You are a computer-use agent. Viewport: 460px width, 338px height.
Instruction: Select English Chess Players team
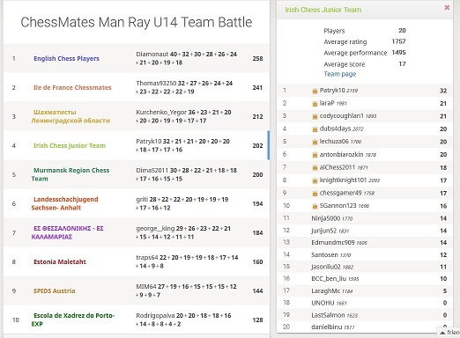click(66, 58)
